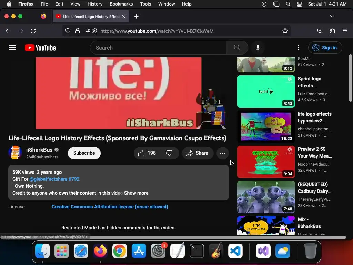Select the Life-Lifecell Logo History tab
This screenshot has width=353, height=265.
tap(91, 17)
